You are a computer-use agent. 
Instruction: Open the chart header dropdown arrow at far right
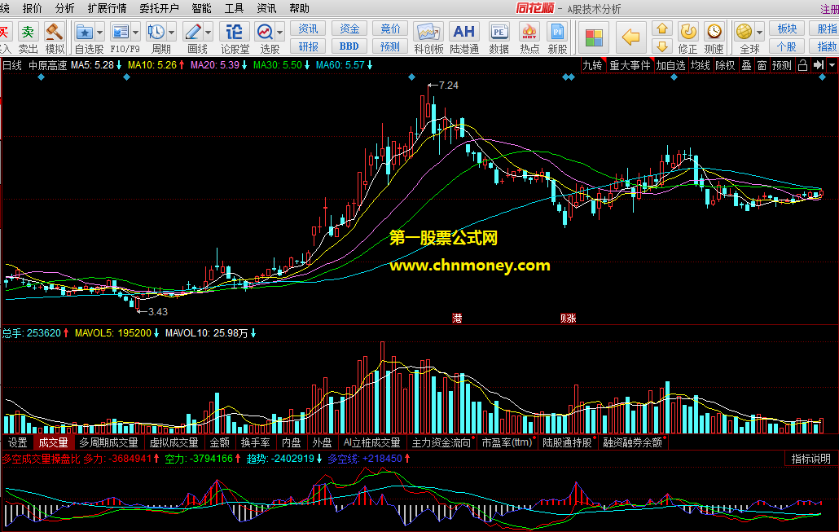832,65
